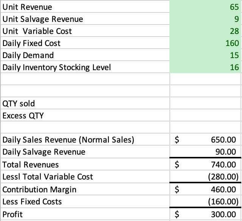Select the 'Total Revenues' label cell
The image size is (242, 221).
pos(85,164)
